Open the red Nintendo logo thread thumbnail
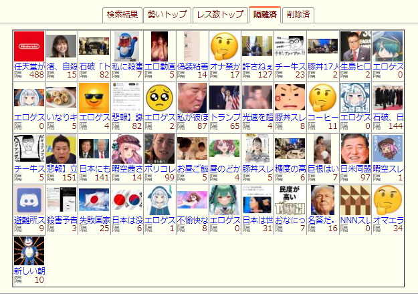 point(29,45)
